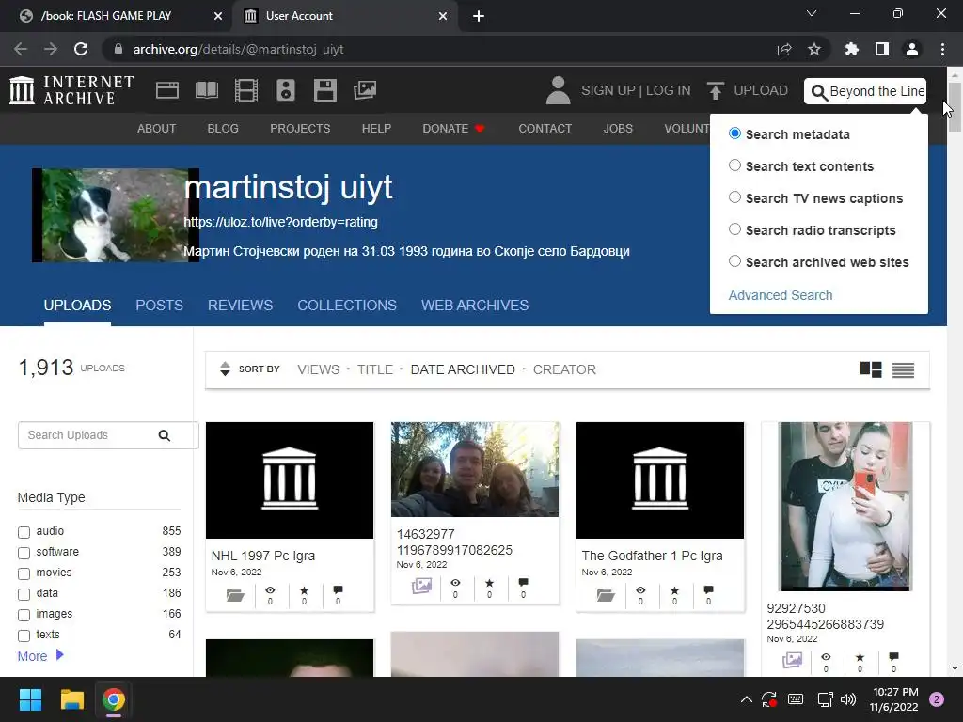Image resolution: width=963 pixels, height=722 pixels.
Task: Select Search TV news captions option
Action: tap(734, 197)
